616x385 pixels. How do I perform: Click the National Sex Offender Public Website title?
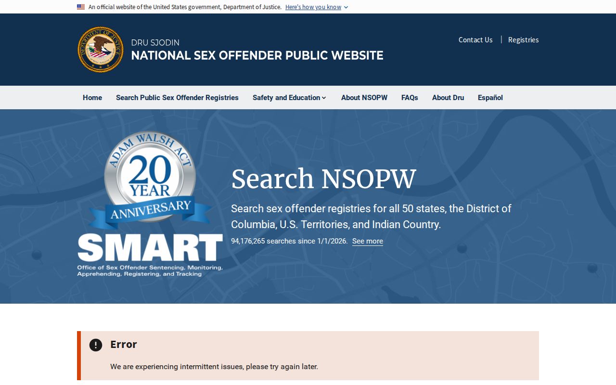(x=257, y=55)
